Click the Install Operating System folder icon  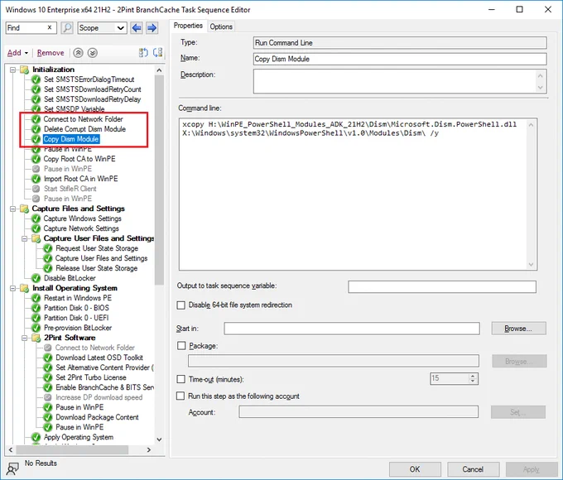tap(24, 288)
